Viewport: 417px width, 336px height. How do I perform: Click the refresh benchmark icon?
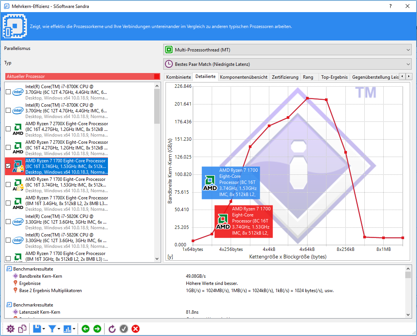pos(112,329)
